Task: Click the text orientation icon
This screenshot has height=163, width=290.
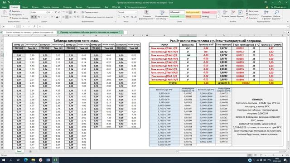Action: pos(75,12)
